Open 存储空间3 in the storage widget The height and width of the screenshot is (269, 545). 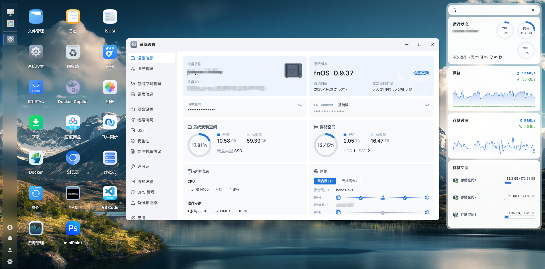[494, 215]
